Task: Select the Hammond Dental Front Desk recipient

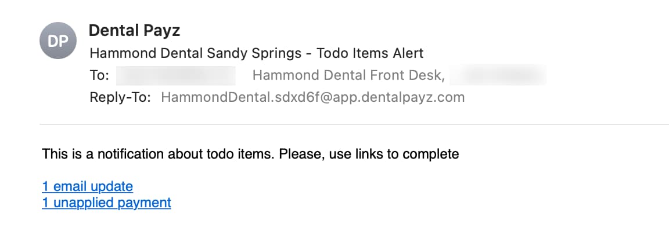Action: point(348,76)
